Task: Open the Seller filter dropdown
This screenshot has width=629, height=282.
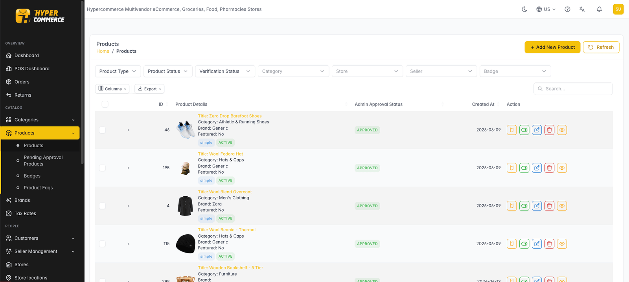Action: coord(441,71)
